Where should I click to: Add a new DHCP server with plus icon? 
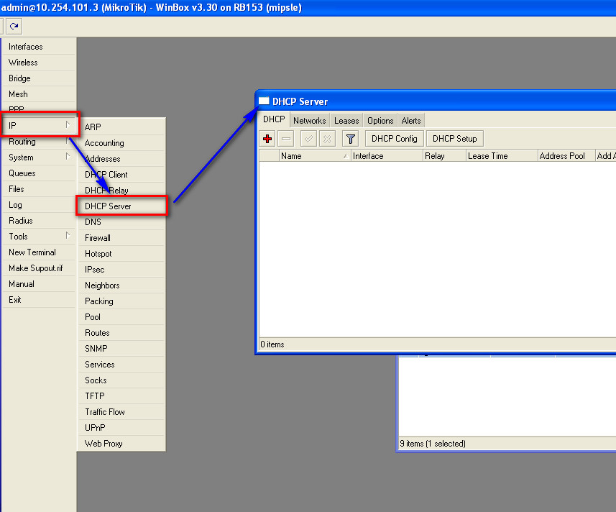coord(267,139)
